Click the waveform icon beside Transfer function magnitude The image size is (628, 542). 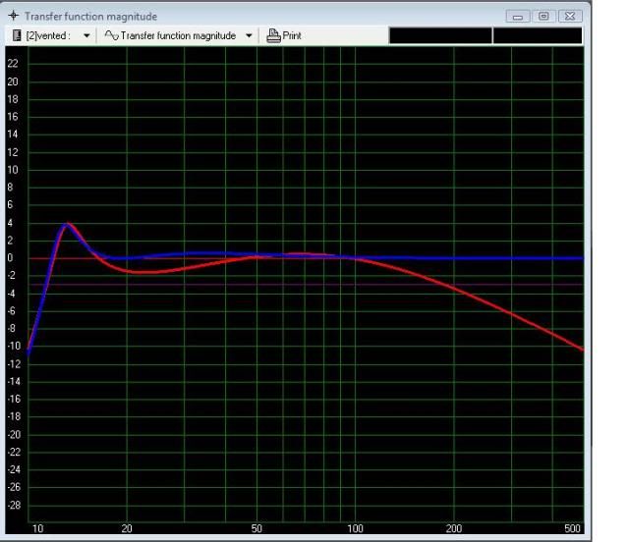pyautogui.click(x=111, y=35)
